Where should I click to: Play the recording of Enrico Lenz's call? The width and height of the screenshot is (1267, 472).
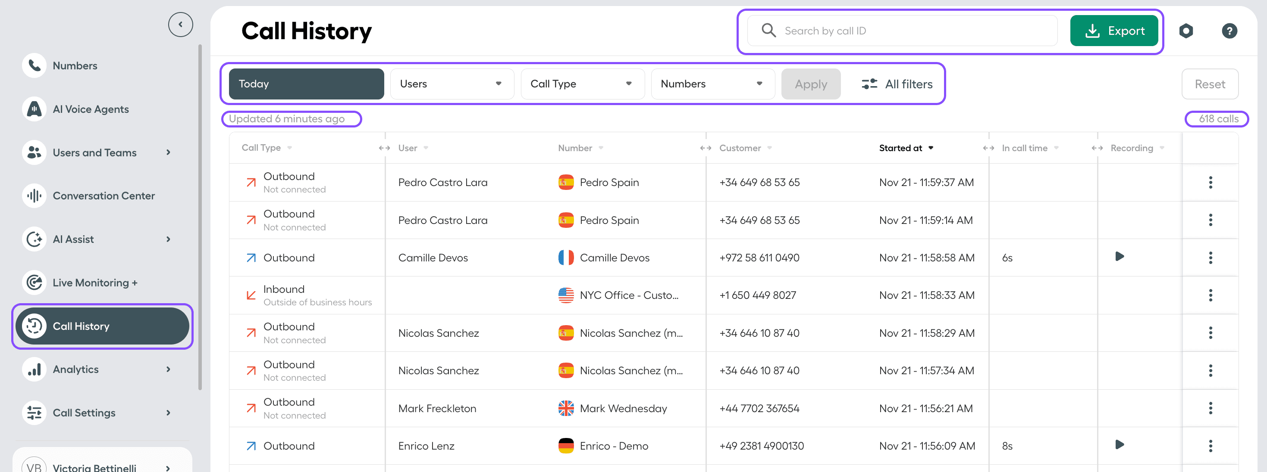coord(1120,445)
